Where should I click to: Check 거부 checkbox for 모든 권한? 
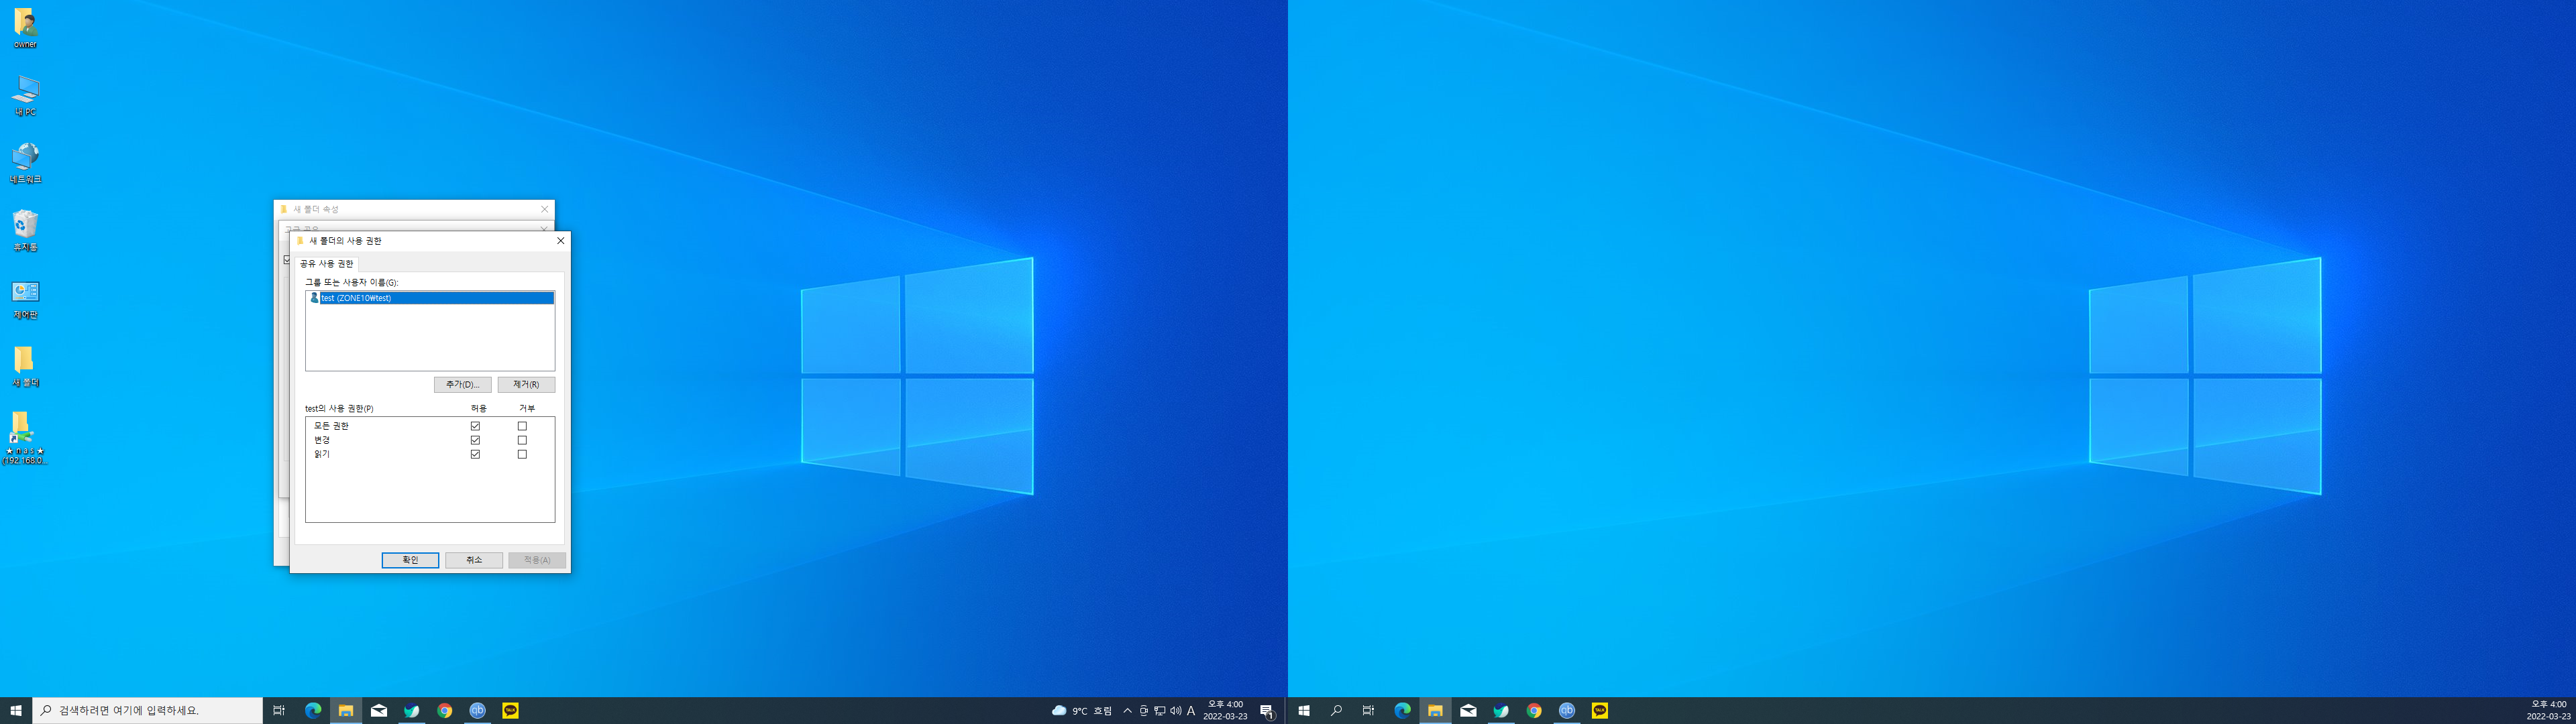(x=522, y=426)
